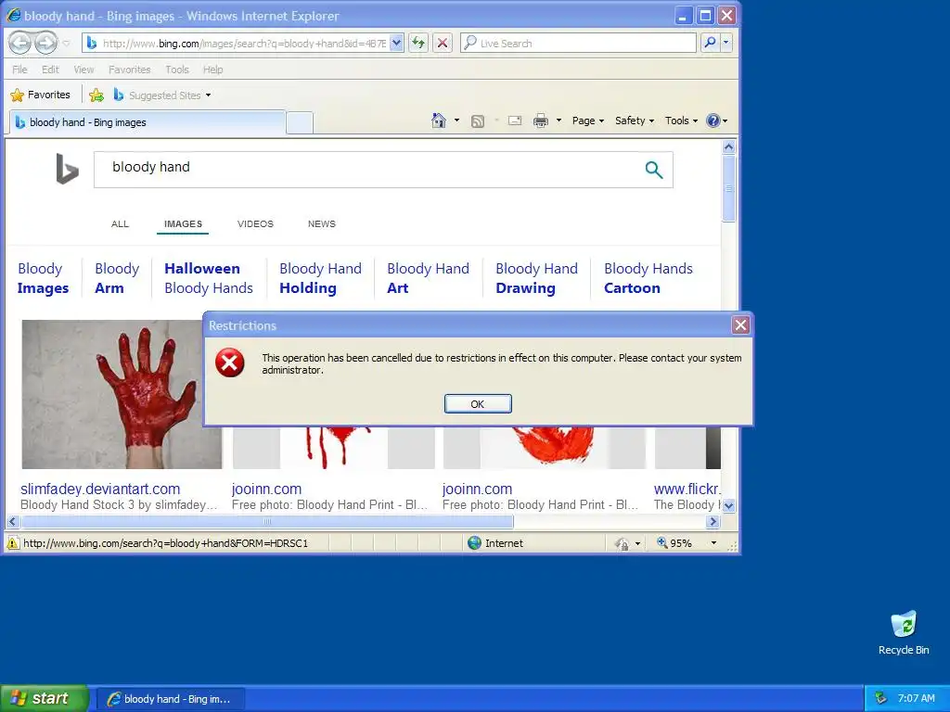This screenshot has width=950, height=712.
Task: Click the bloody hand taskbar button
Action: click(169, 699)
